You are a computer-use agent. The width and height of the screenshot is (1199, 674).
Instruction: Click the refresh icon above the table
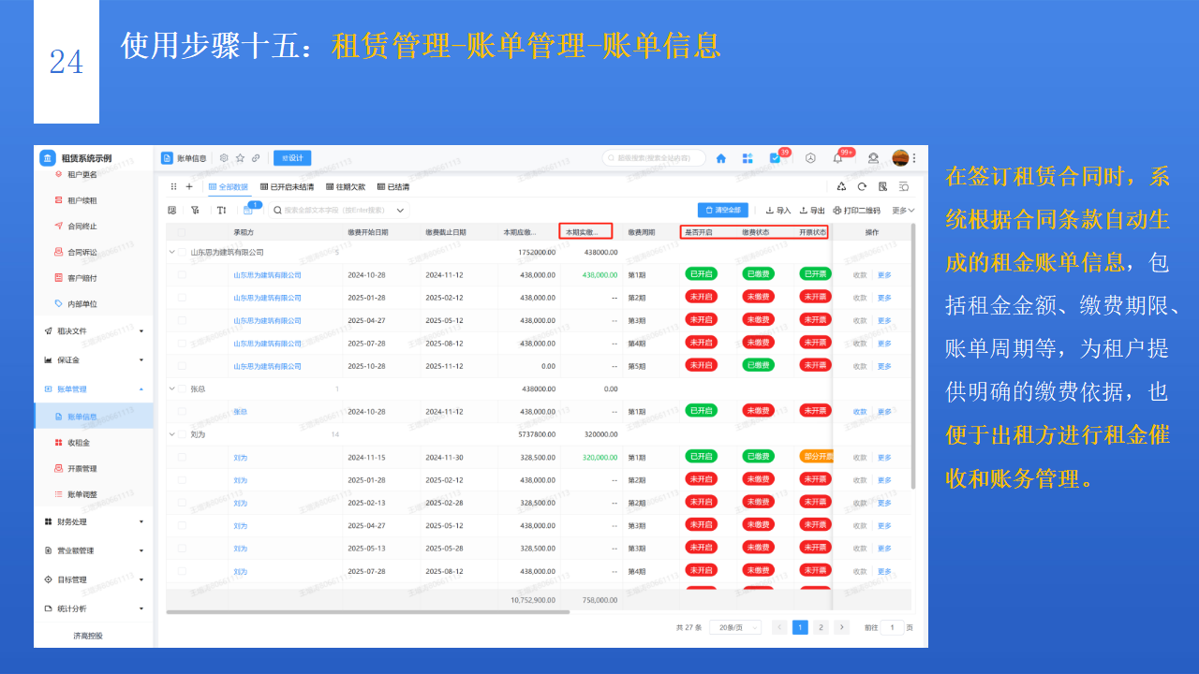click(862, 187)
